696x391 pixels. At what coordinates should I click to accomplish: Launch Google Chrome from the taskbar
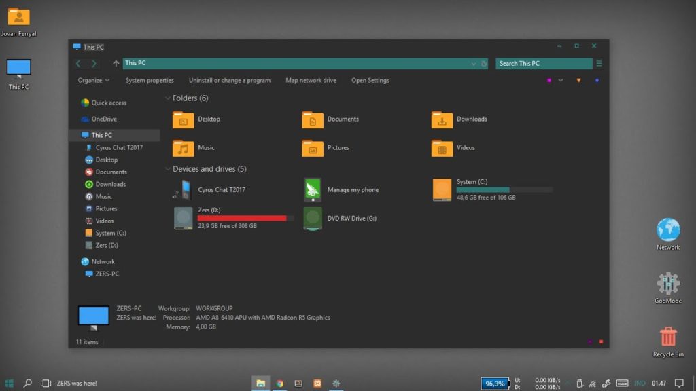280,383
